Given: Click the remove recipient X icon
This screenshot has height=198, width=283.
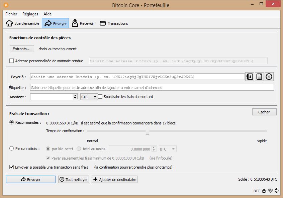Looking at the screenshot, I should pos(269,77).
